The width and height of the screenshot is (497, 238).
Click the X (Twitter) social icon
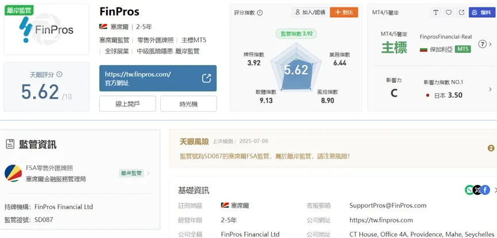[x=477, y=190]
